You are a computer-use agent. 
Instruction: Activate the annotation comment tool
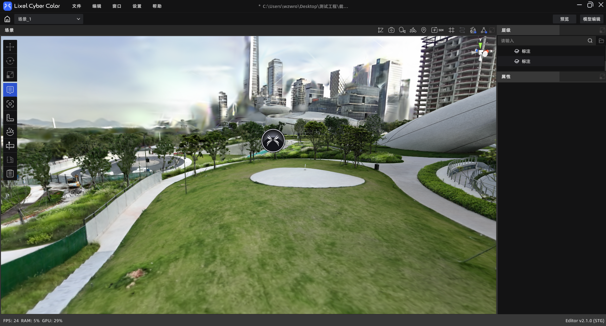point(10,90)
